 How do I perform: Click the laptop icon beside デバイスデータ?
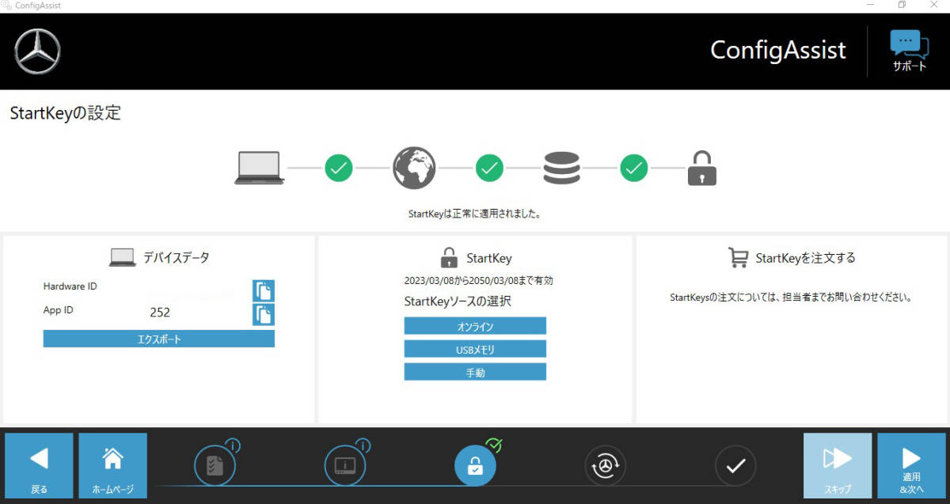coord(123,257)
